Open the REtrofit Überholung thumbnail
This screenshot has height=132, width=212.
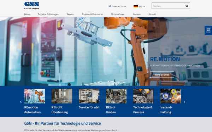(62, 96)
